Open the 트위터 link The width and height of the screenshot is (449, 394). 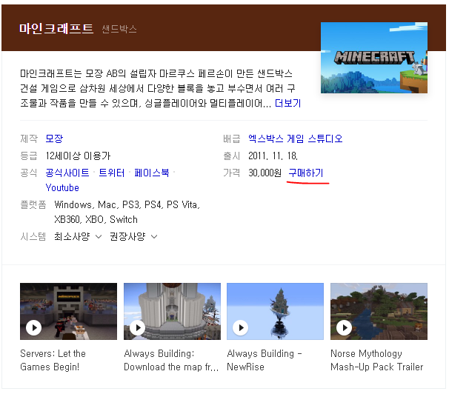click(112, 173)
